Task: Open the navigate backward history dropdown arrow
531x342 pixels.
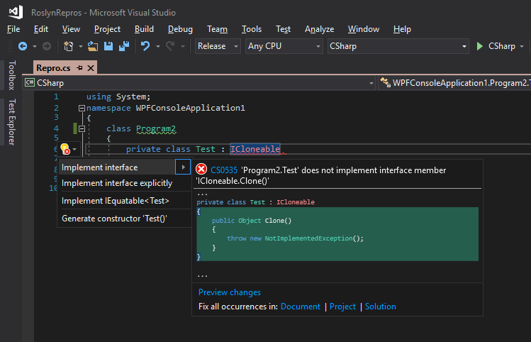Action: click(x=35, y=46)
